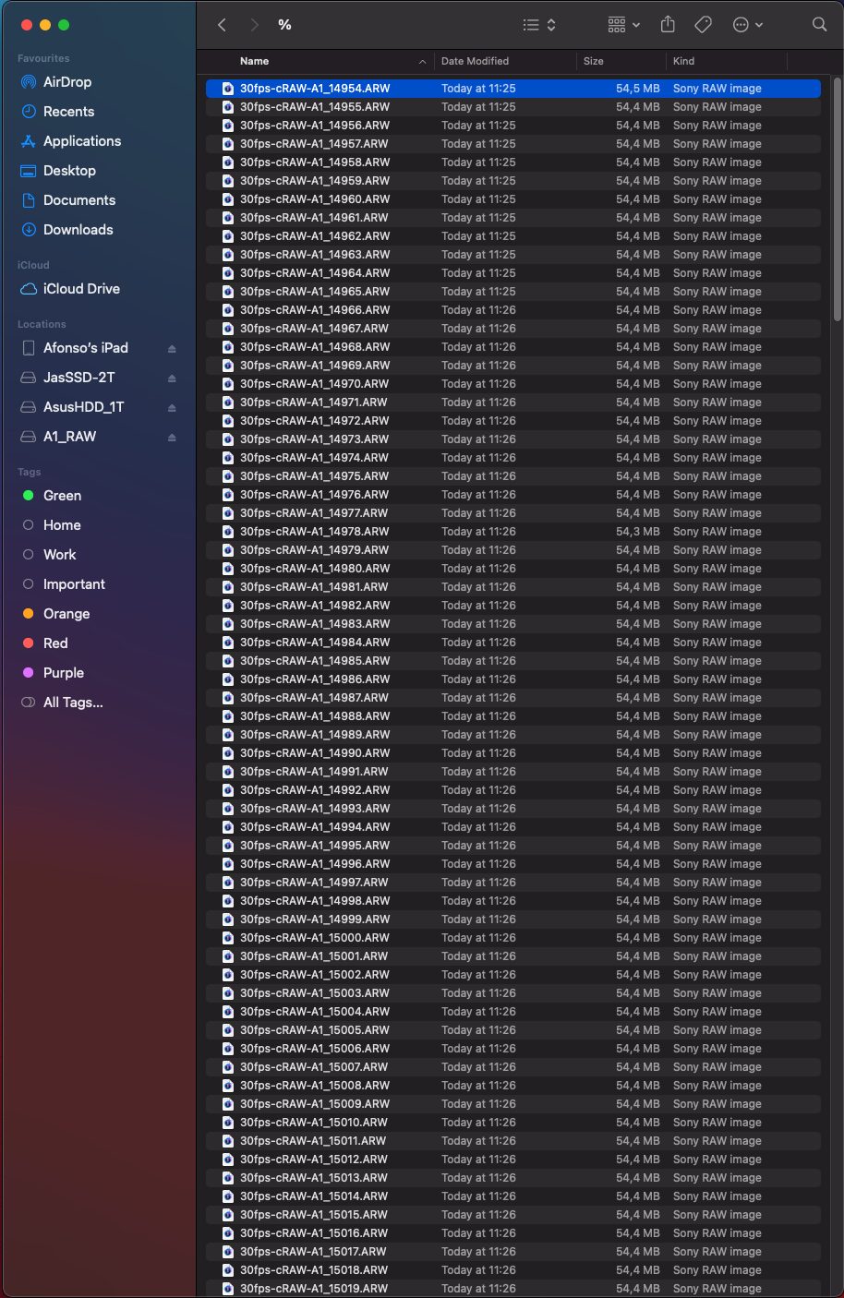Open the ellipsis Action menu
The height and width of the screenshot is (1298, 844).
click(747, 25)
